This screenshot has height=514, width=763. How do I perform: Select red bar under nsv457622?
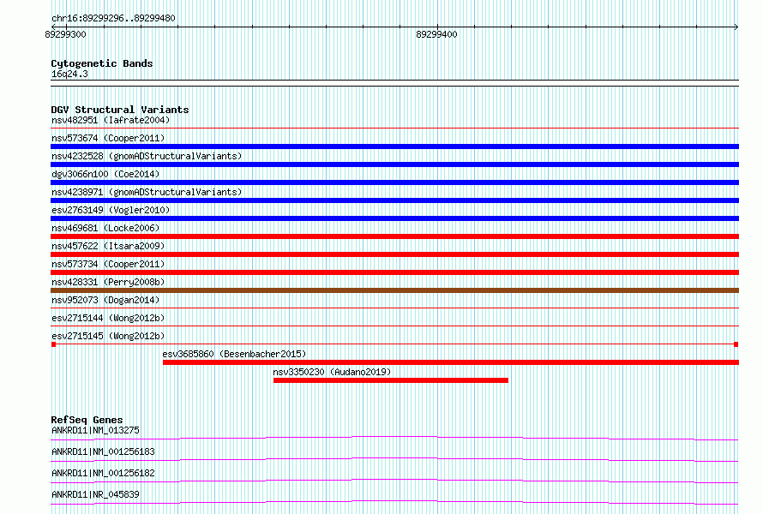(394, 254)
